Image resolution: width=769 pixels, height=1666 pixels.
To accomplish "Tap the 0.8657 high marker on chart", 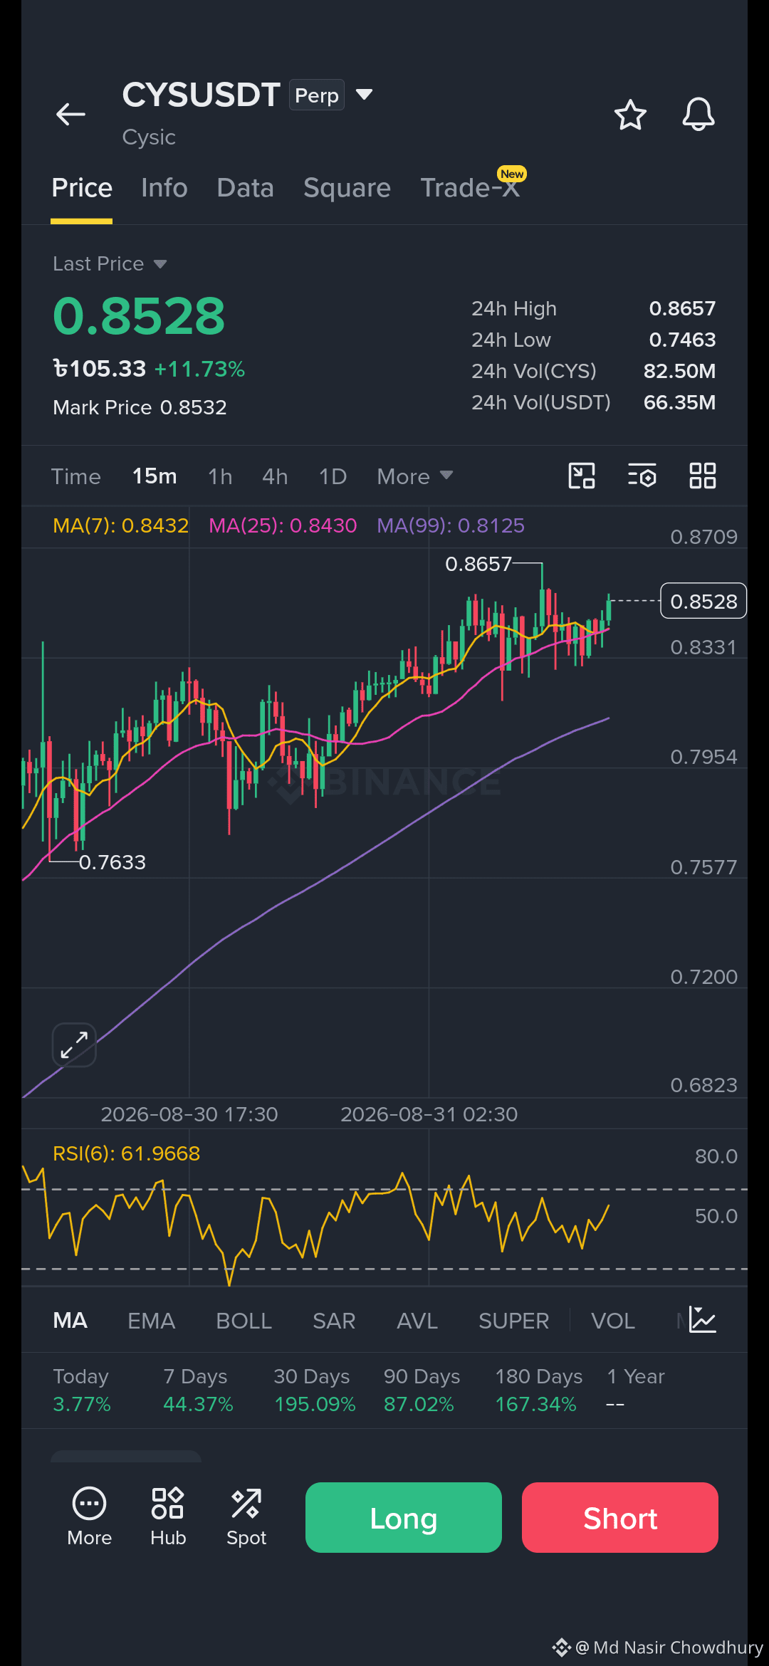I will [x=478, y=564].
